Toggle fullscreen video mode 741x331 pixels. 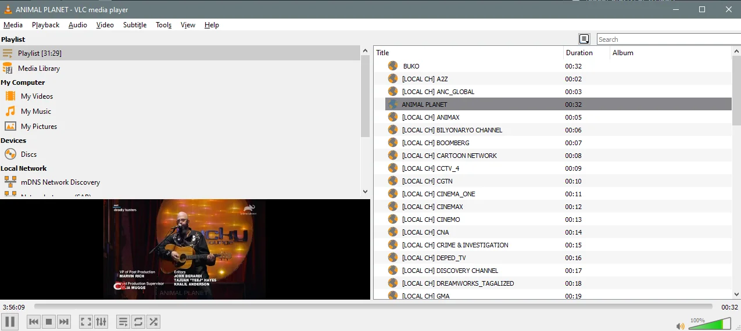(86, 321)
